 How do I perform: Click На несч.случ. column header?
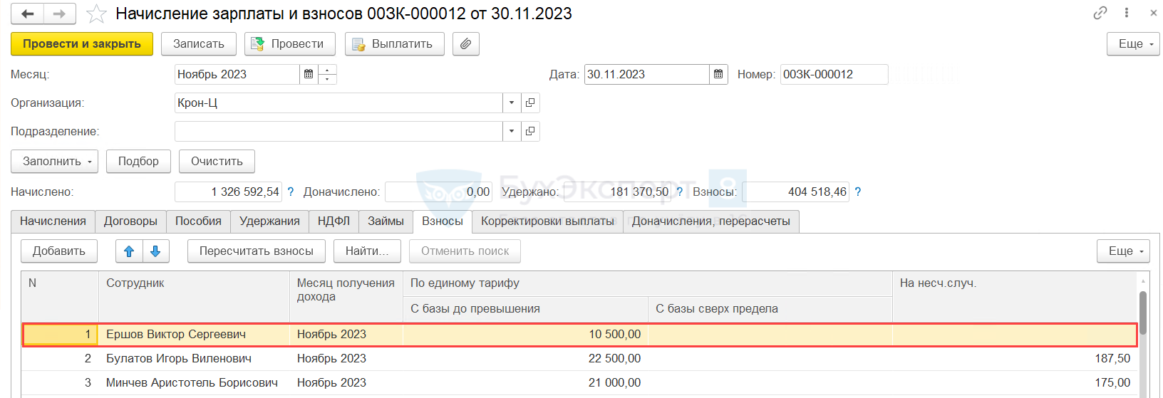[x=1015, y=296]
